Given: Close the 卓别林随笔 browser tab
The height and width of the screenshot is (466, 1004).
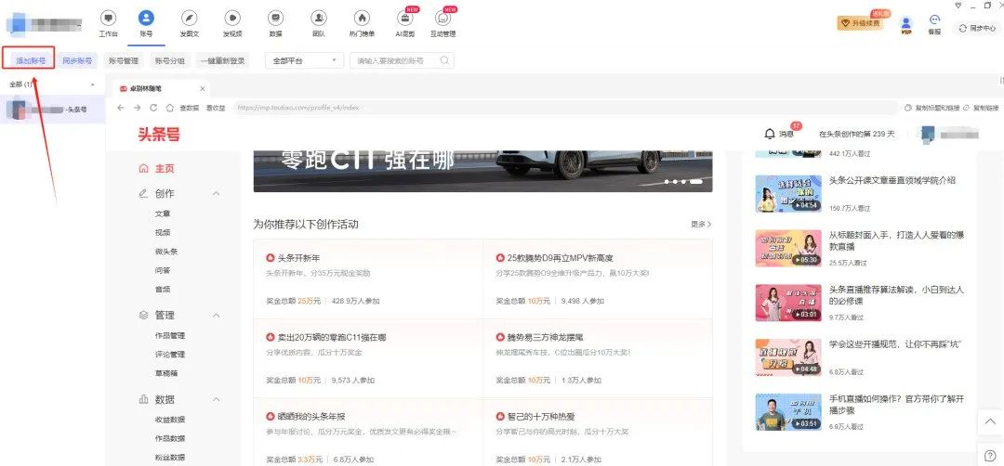Looking at the screenshot, I should pos(203,89).
